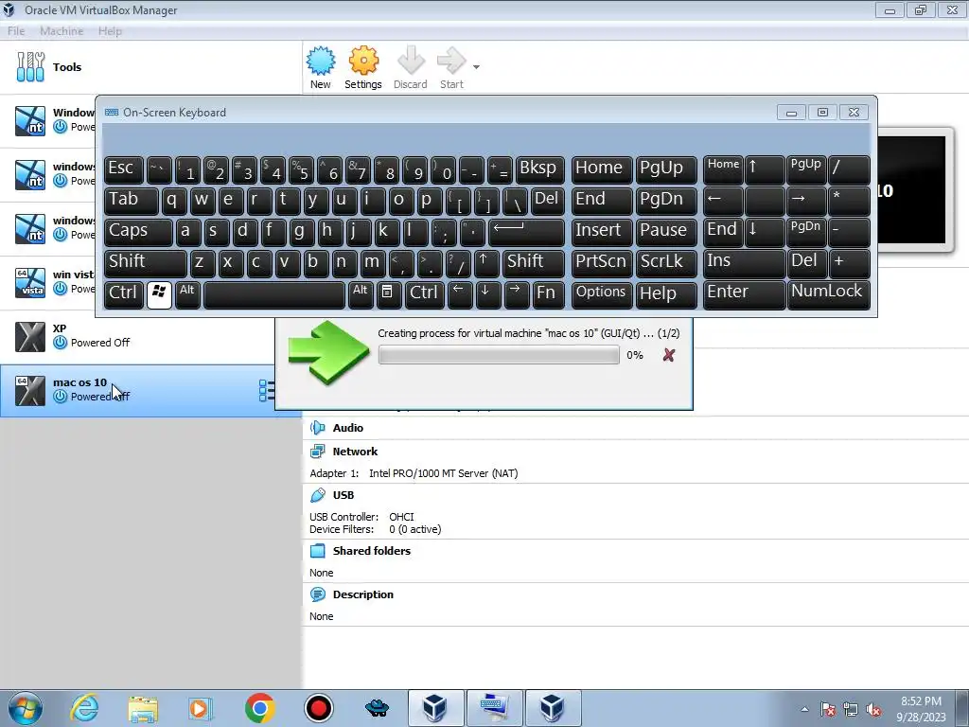Open the Windows Start menu orb
The width and height of the screenshot is (969, 727).
click(x=26, y=708)
